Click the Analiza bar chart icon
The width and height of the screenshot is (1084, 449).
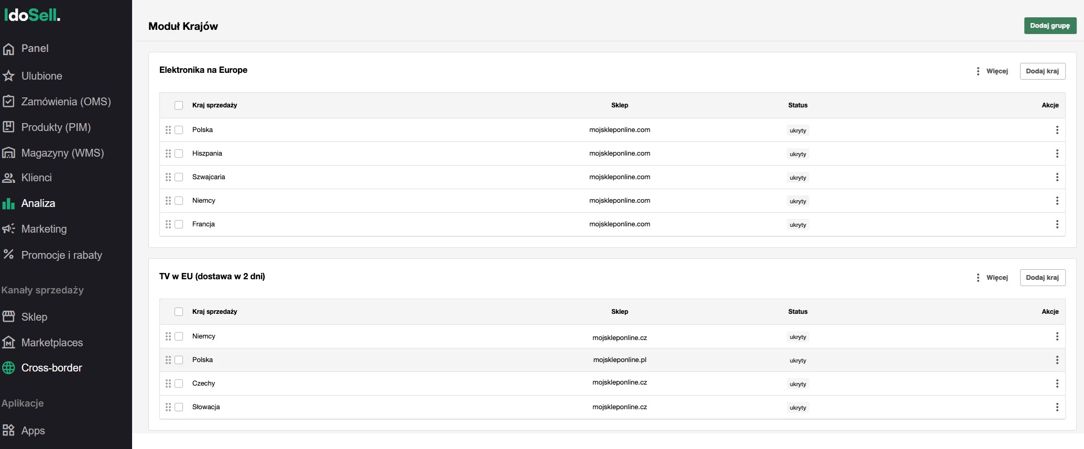pos(8,203)
